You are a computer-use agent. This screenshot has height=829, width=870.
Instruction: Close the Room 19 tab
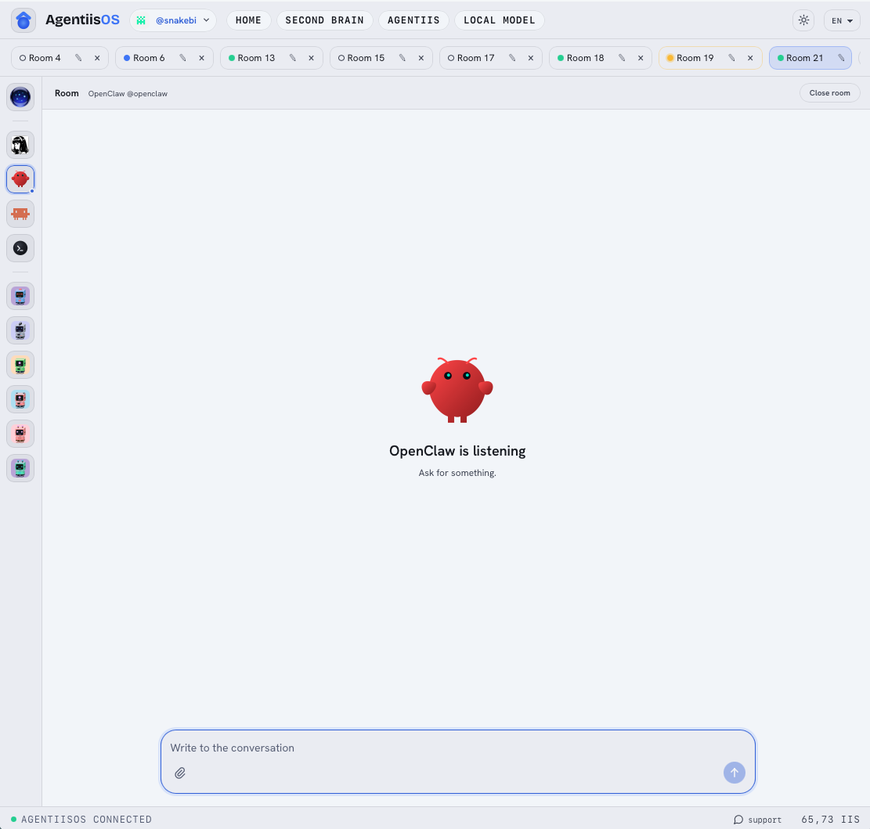click(x=750, y=58)
